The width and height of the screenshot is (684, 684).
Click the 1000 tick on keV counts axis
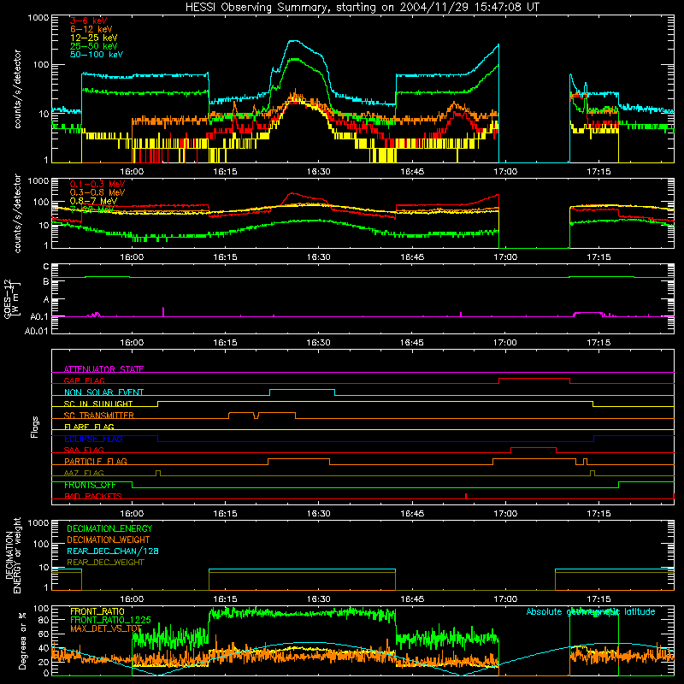click(x=38, y=18)
